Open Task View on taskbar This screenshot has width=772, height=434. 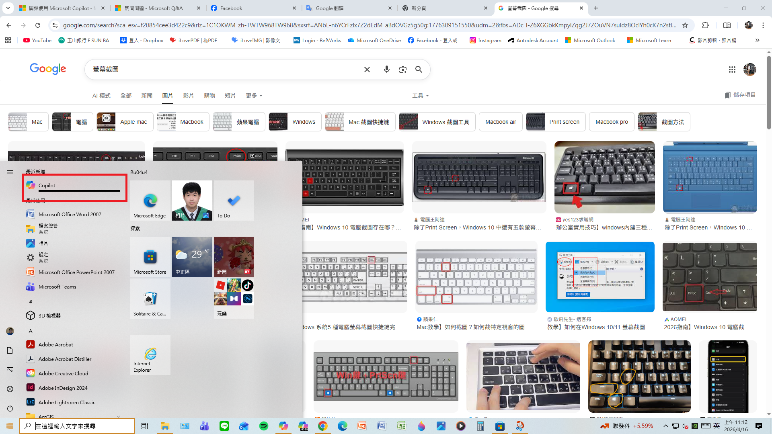click(x=145, y=426)
